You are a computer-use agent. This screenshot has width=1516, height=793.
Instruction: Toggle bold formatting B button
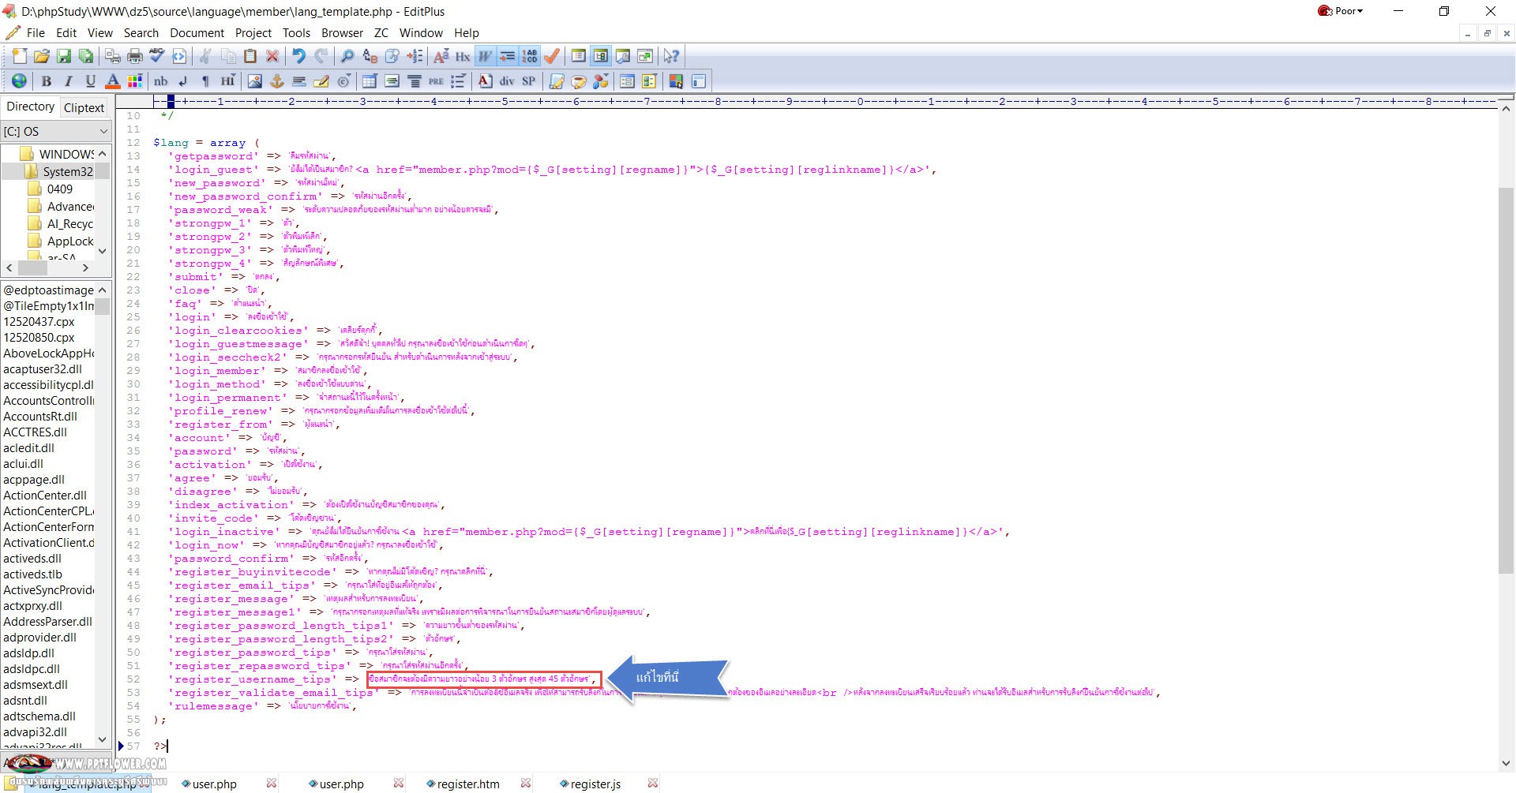[x=47, y=81]
